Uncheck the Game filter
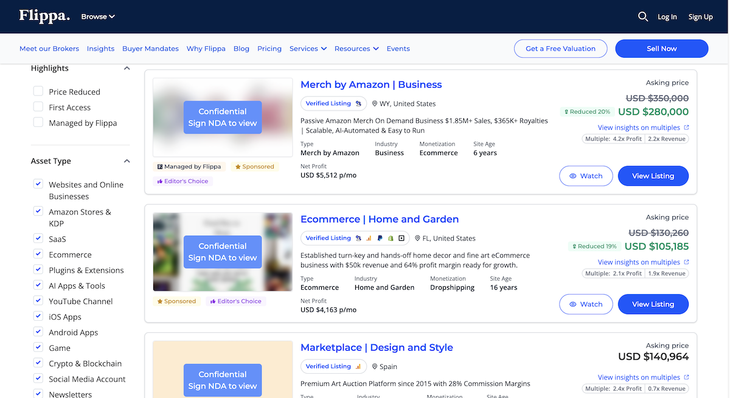This screenshot has height=398, width=730. click(38, 348)
